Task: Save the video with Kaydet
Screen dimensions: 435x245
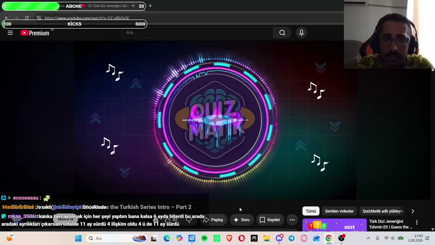Action: pyautogui.click(x=270, y=220)
